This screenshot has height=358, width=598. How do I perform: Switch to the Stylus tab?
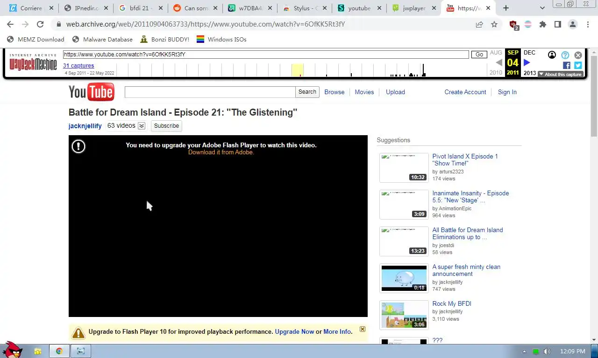click(x=305, y=8)
